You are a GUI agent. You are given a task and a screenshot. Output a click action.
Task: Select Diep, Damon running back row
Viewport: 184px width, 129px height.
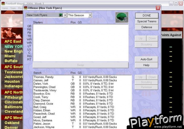coord(82,100)
